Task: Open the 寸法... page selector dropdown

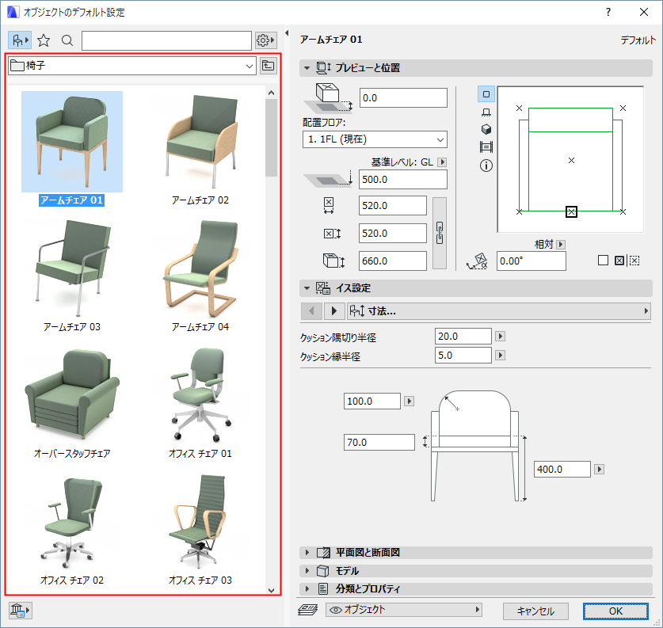Action: tap(498, 311)
